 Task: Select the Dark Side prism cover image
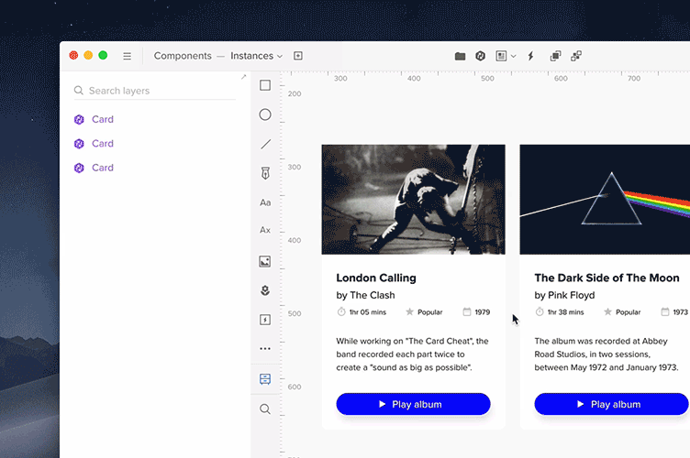(x=605, y=200)
